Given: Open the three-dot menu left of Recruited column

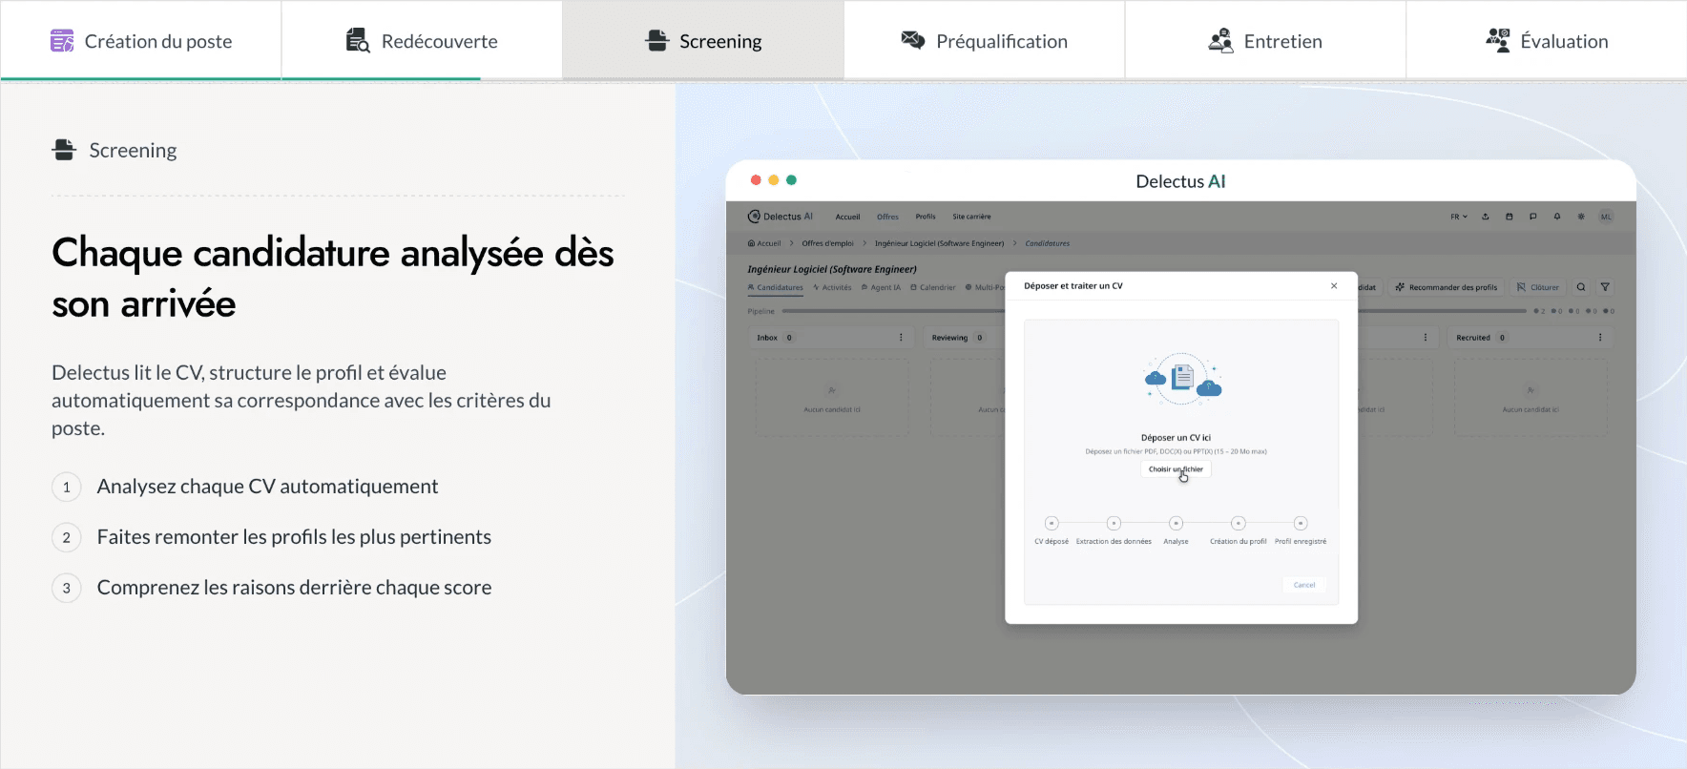Looking at the screenshot, I should click(1426, 338).
